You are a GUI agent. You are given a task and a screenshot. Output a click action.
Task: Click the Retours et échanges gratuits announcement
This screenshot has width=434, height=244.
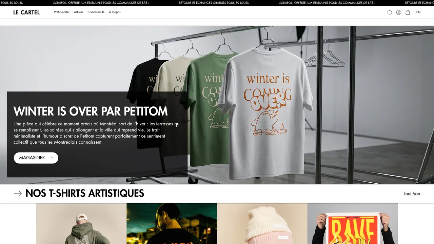point(214,3)
